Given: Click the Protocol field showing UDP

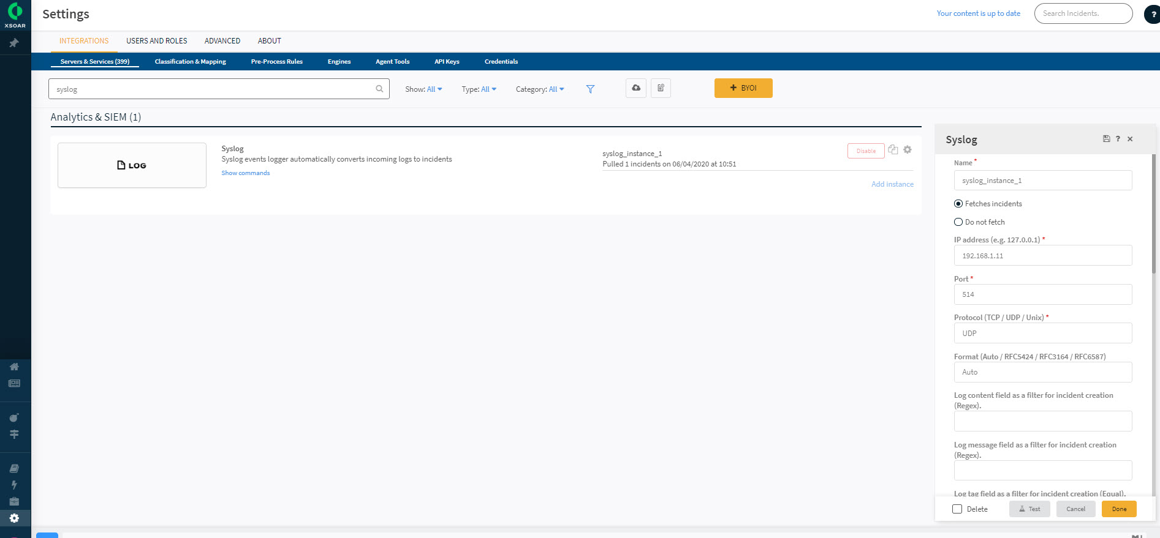Looking at the screenshot, I should coord(1043,334).
